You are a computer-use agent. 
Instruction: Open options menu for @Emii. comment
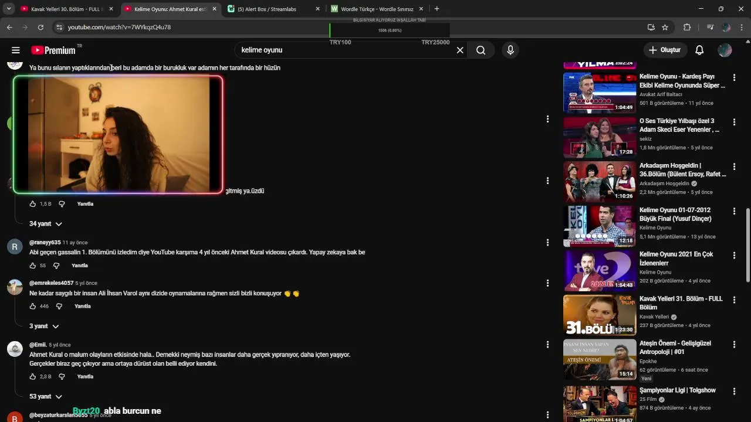547,345
